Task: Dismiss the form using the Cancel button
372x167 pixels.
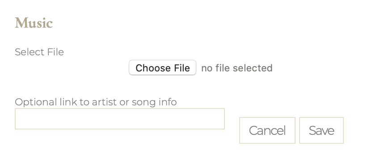Action: click(x=267, y=130)
